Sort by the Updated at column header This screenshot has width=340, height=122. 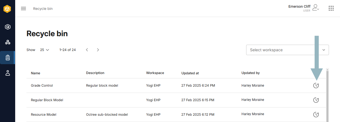click(190, 73)
